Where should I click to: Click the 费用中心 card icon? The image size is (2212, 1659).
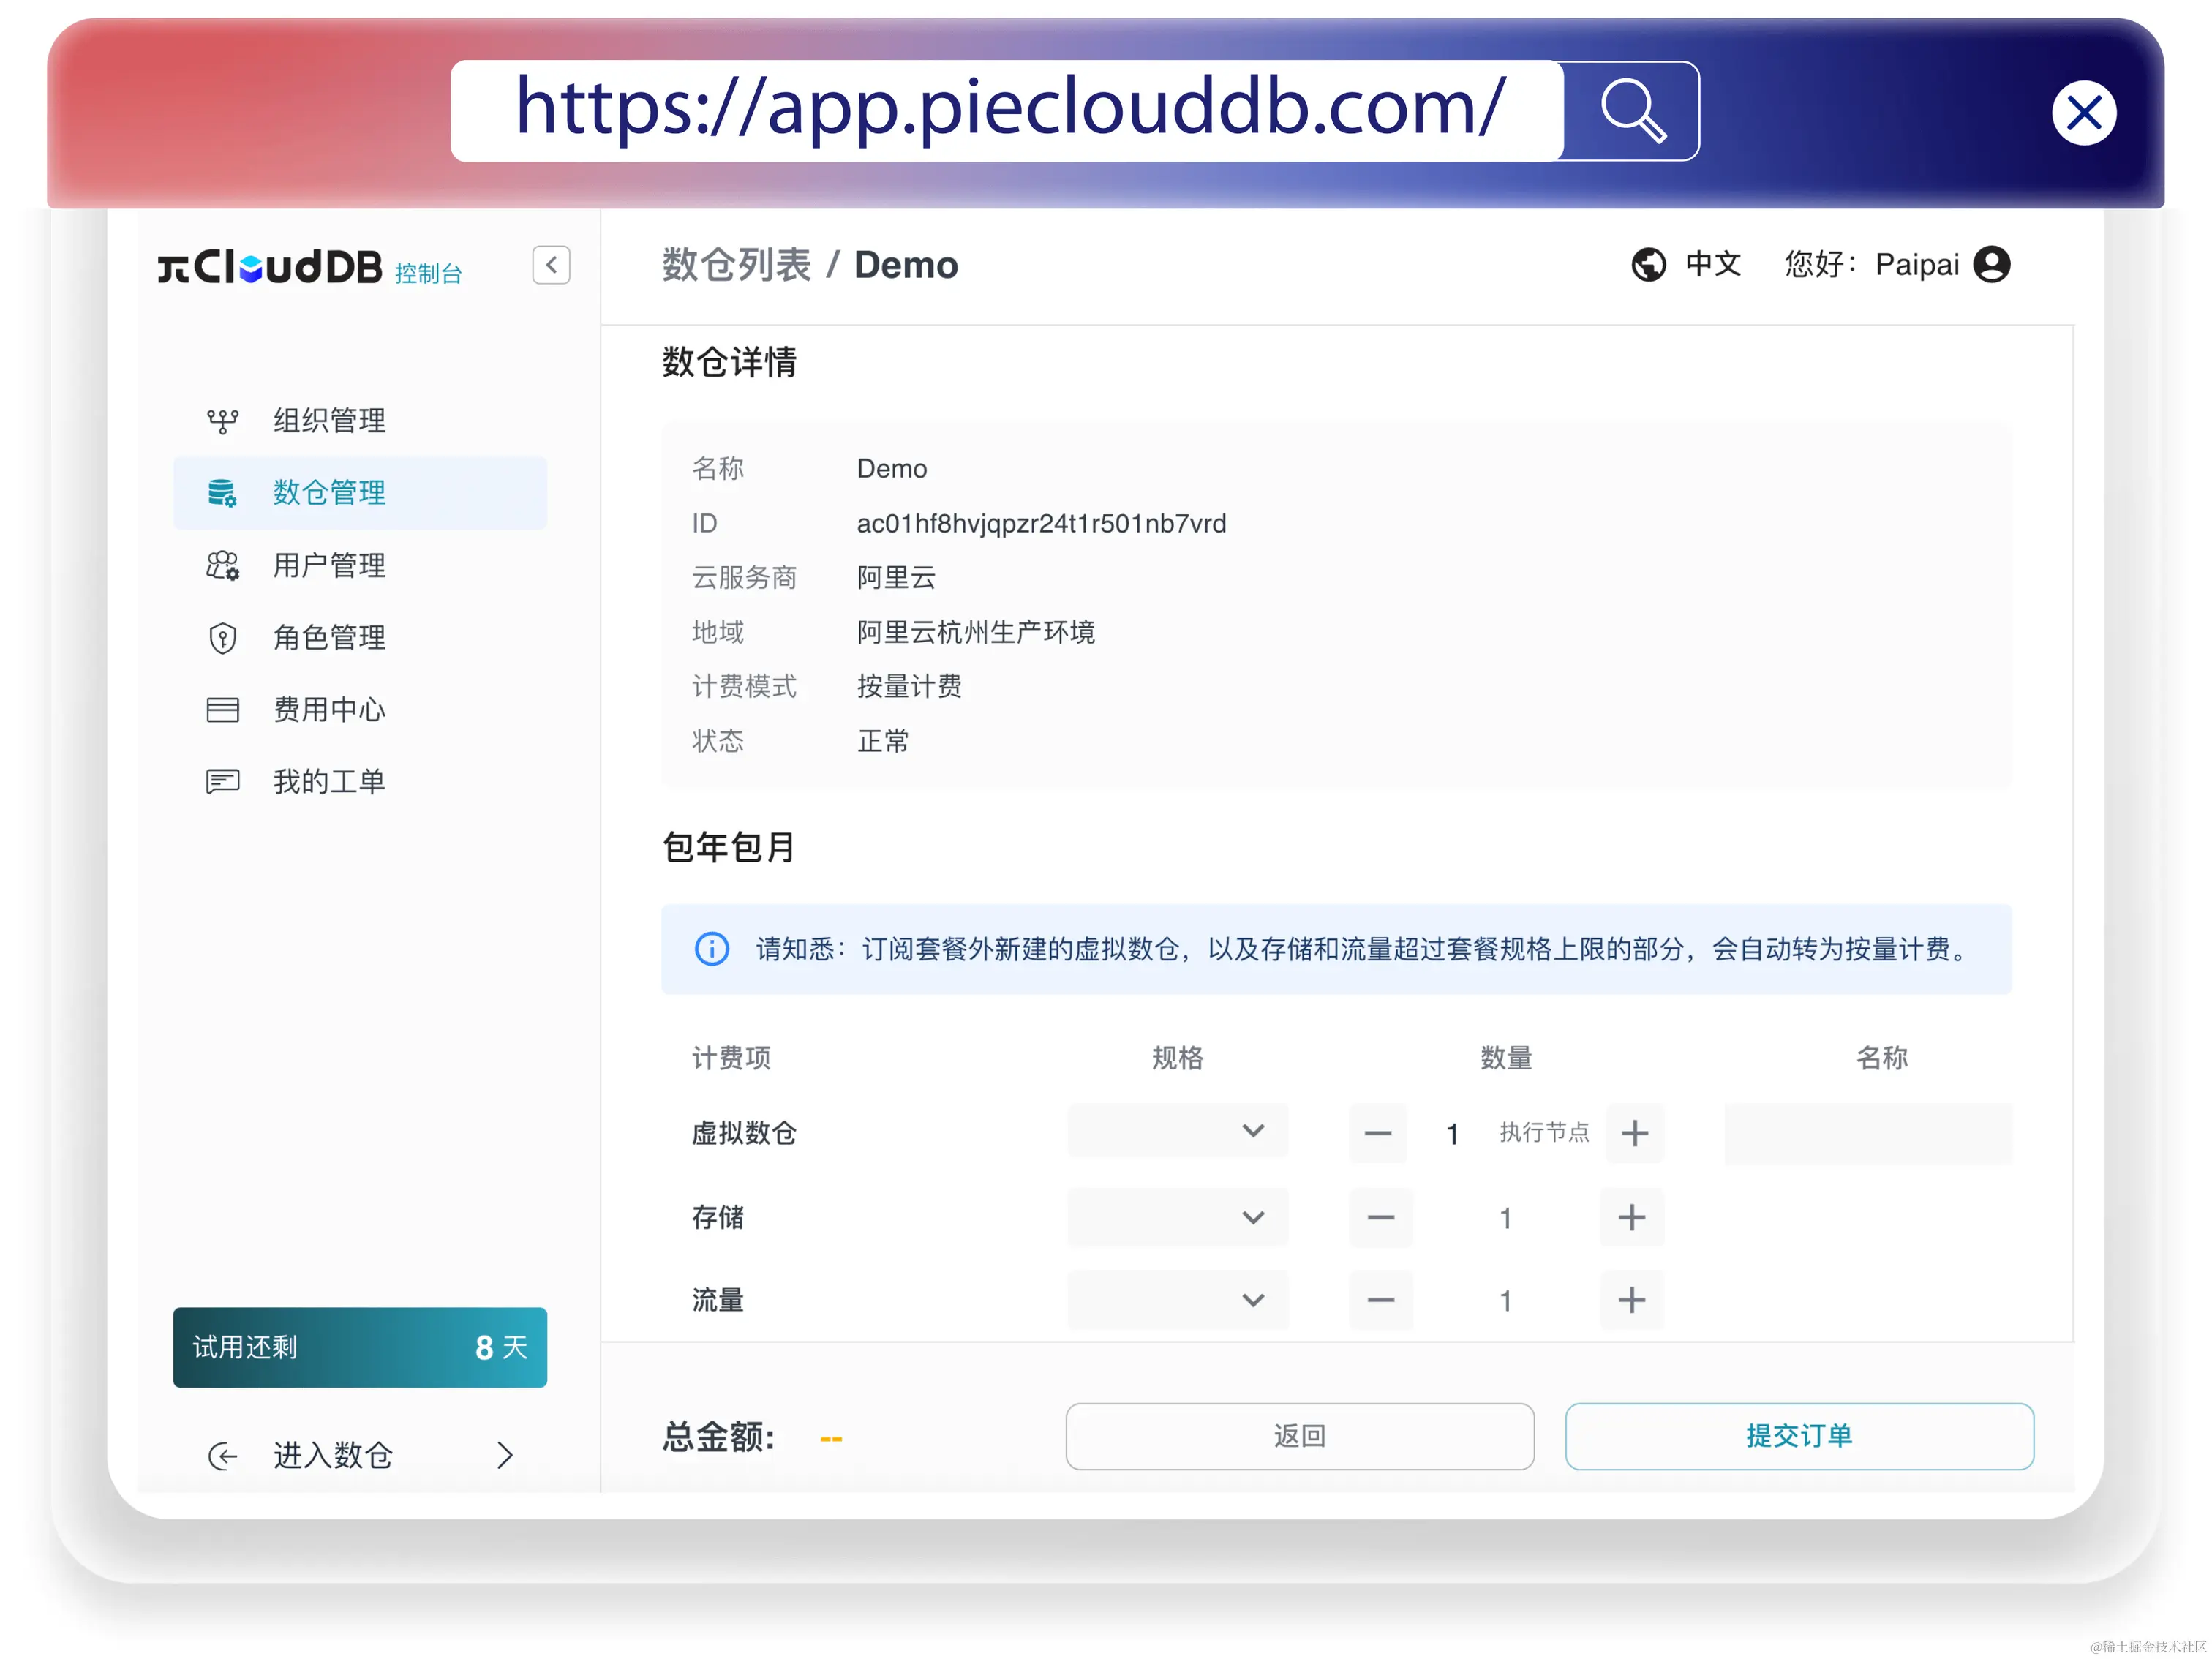coord(222,710)
